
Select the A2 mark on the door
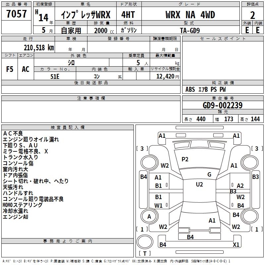click(x=240, y=186)
